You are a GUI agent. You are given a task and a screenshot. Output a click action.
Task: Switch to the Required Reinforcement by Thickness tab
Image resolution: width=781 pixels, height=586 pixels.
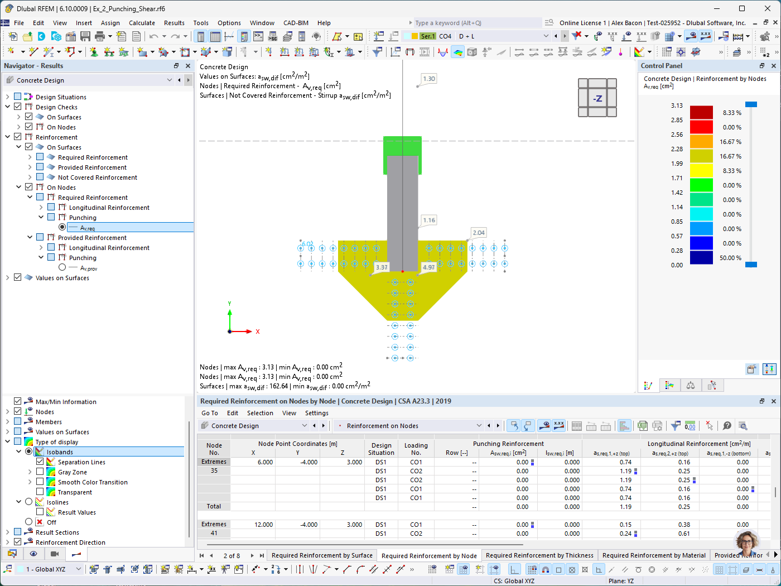click(x=539, y=555)
